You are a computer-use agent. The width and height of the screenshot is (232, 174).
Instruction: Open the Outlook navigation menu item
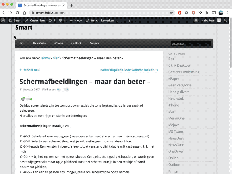76,43
